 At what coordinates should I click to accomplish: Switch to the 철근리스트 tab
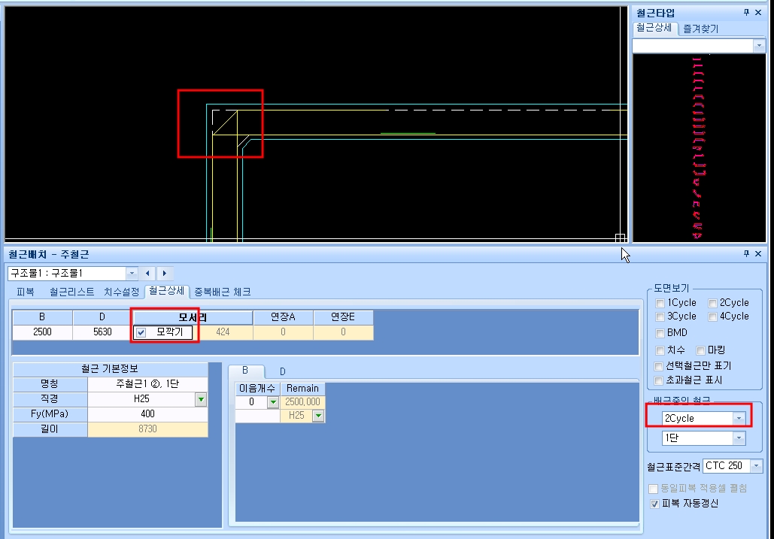click(71, 292)
